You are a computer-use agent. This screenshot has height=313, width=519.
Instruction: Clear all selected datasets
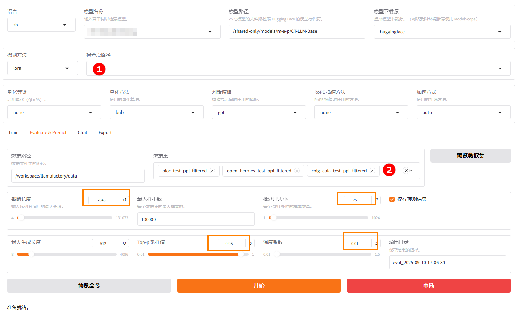[406, 171]
